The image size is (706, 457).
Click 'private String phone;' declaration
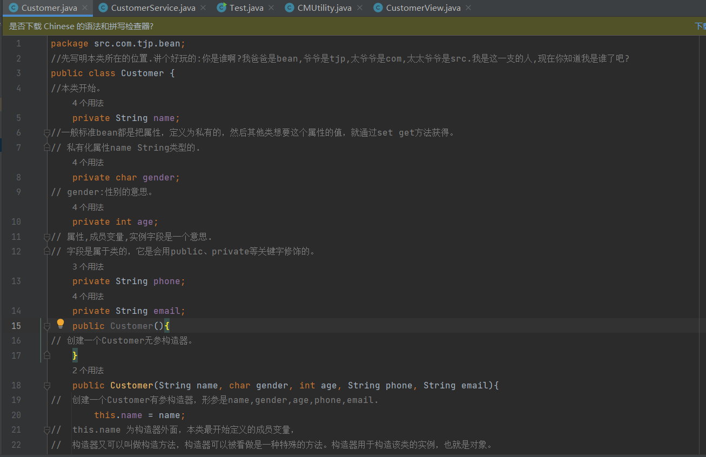point(129,281)
